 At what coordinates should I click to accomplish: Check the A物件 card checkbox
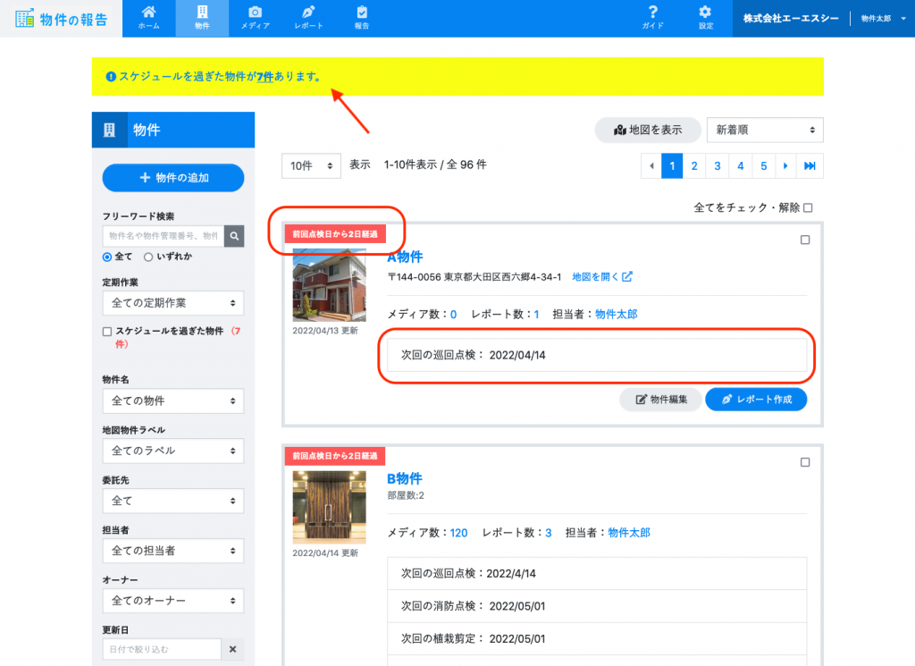click(805, 240)
